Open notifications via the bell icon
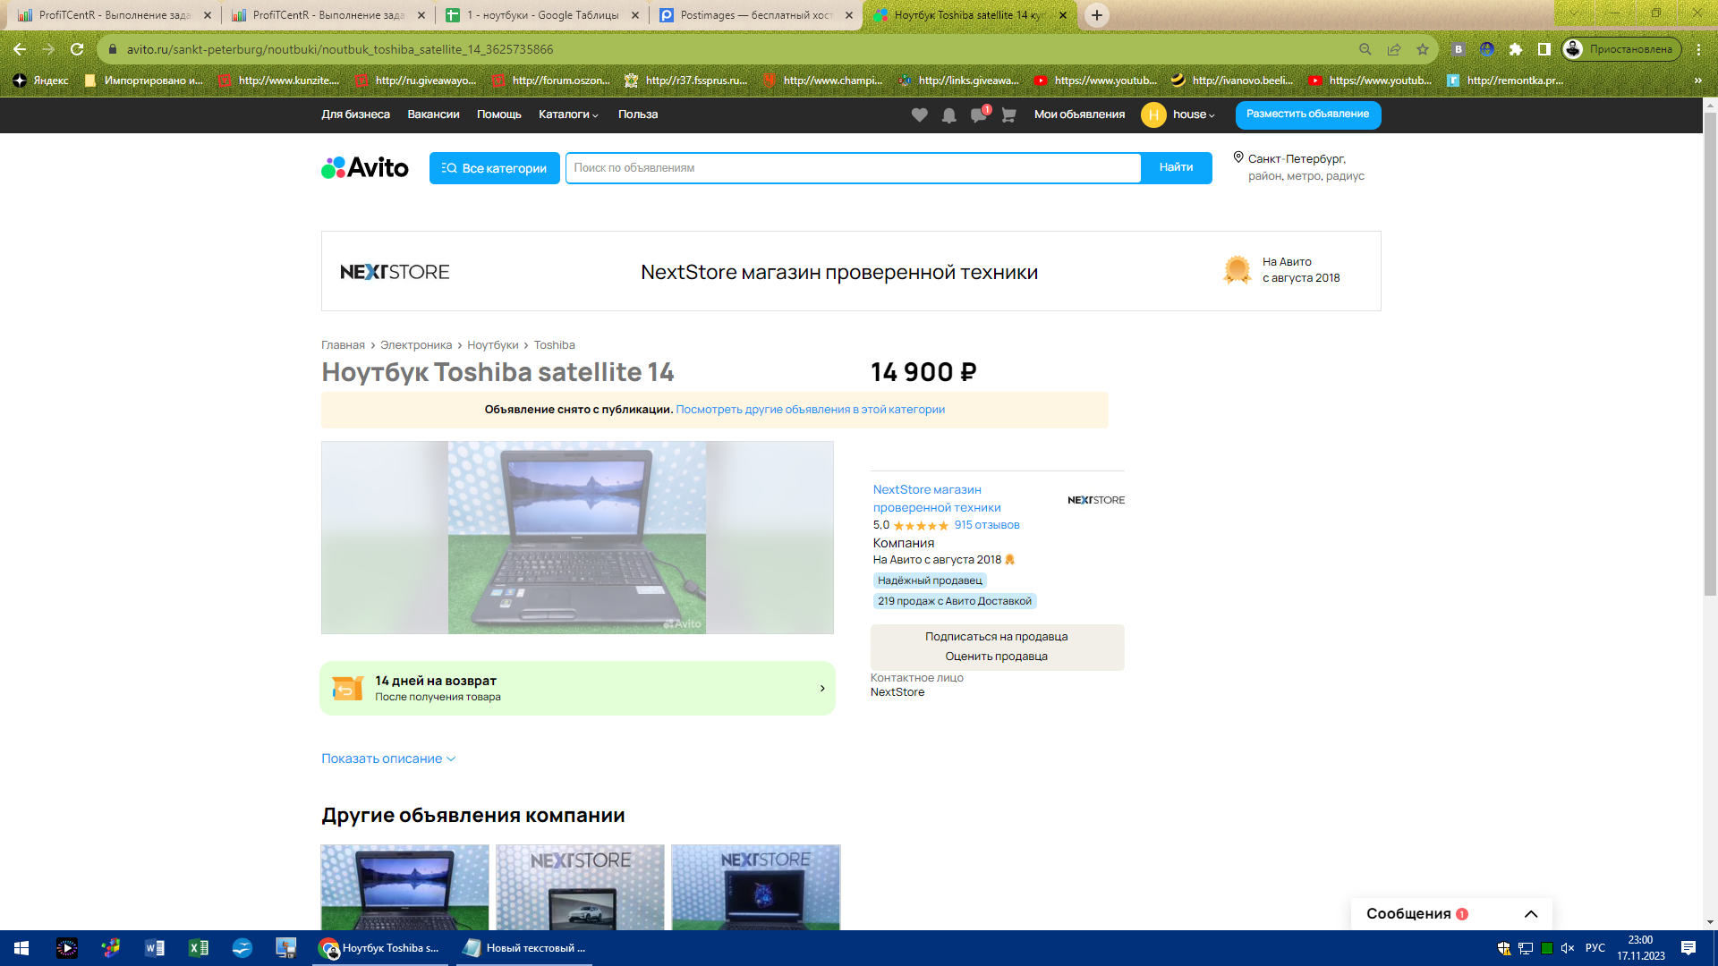Image resolution: width=1718 pixels, height=966 pixels. [948, 114]
